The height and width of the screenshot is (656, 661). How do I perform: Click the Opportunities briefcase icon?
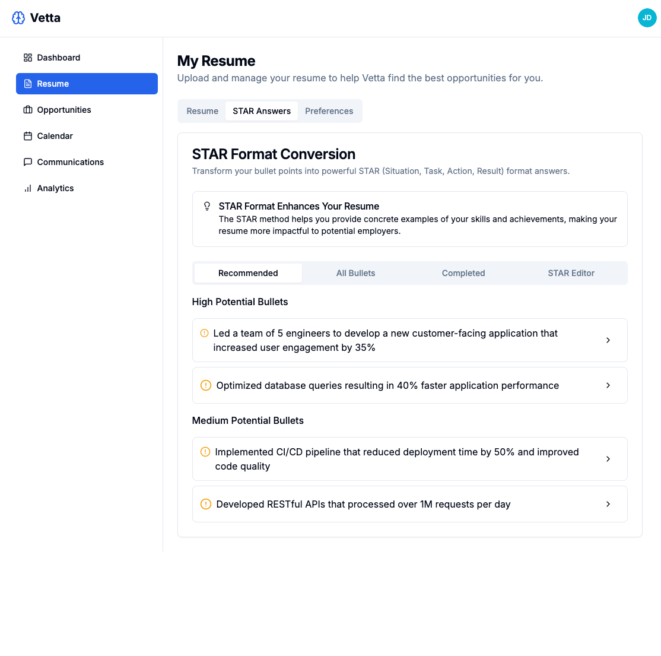point(28,110)
